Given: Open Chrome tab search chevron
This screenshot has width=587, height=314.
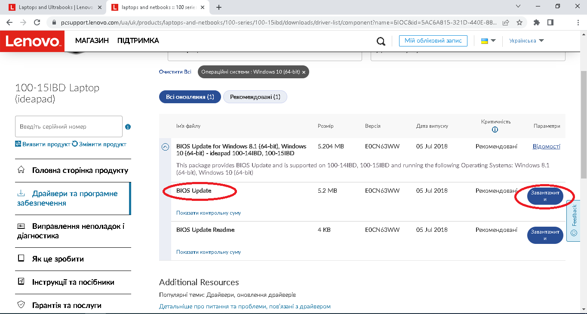Looking at the screenshot, I should pos(518,6).
